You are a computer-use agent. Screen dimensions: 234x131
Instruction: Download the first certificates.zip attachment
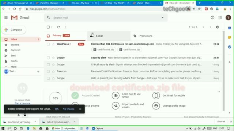[104, 49]
